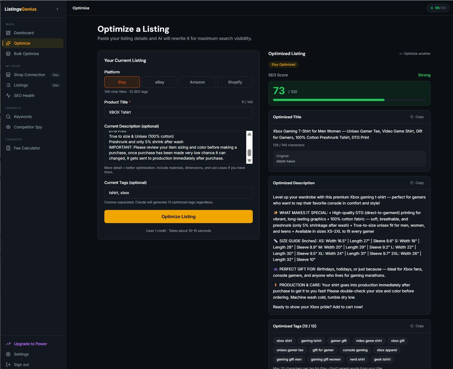Choose Shopify as the platform
Image resolution: width=453 pixels, height=369 pixels.
(235, 82)
